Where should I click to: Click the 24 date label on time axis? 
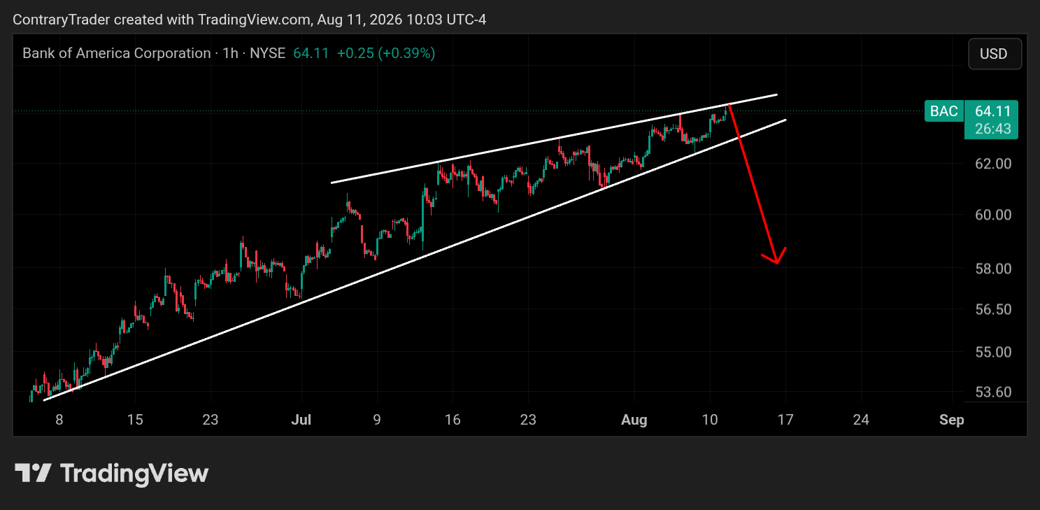[861, 420]
